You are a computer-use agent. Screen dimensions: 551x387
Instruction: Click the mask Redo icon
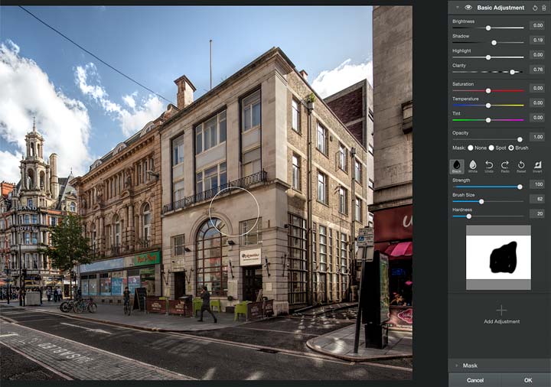pyautogui.click(x=505, y=166)
